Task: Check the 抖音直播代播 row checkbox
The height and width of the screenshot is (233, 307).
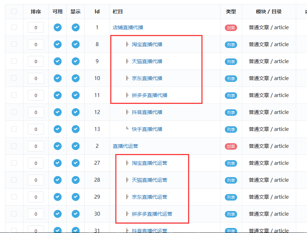Action: (14, 112)
